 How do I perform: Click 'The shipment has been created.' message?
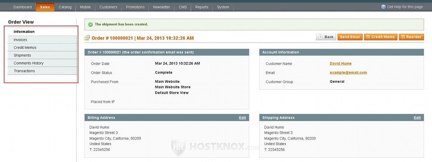(121, 24)
